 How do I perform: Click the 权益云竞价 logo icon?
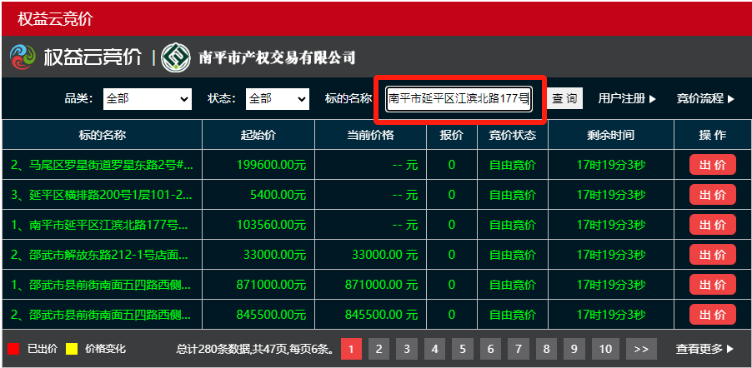(23, 57)
